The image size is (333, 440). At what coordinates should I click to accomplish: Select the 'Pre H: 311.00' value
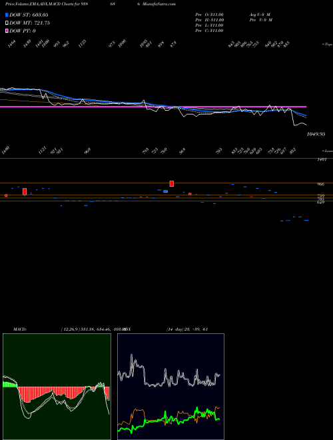point(209,20)
